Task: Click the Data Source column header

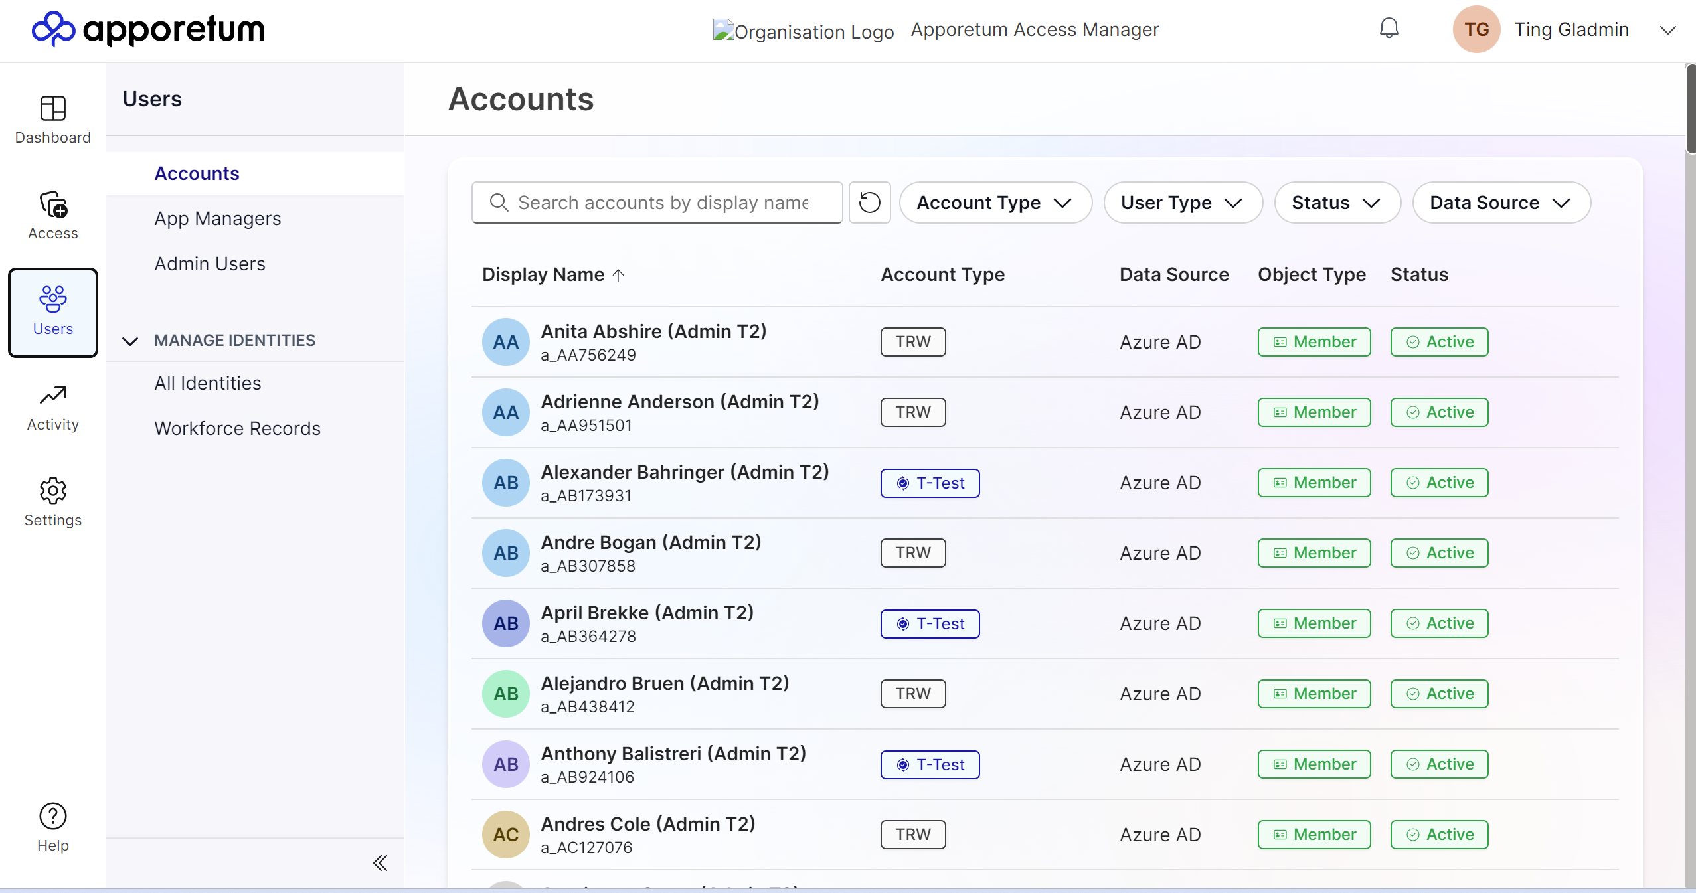Action: [1174, 274]
